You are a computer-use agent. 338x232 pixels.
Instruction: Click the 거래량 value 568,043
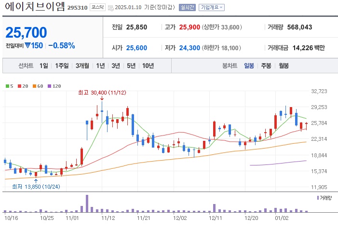coord(299,27)
